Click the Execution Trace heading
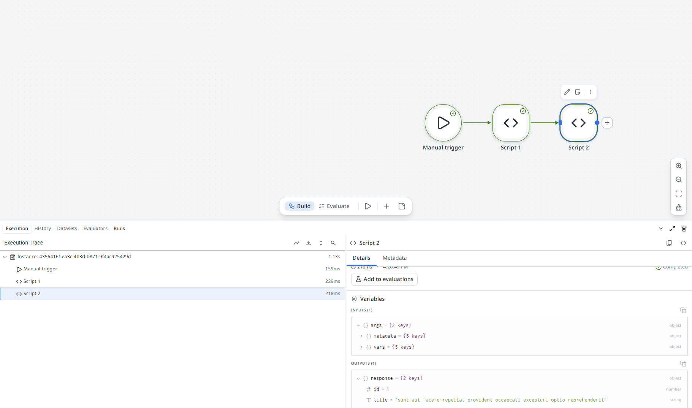 click(x=24, y=243)
